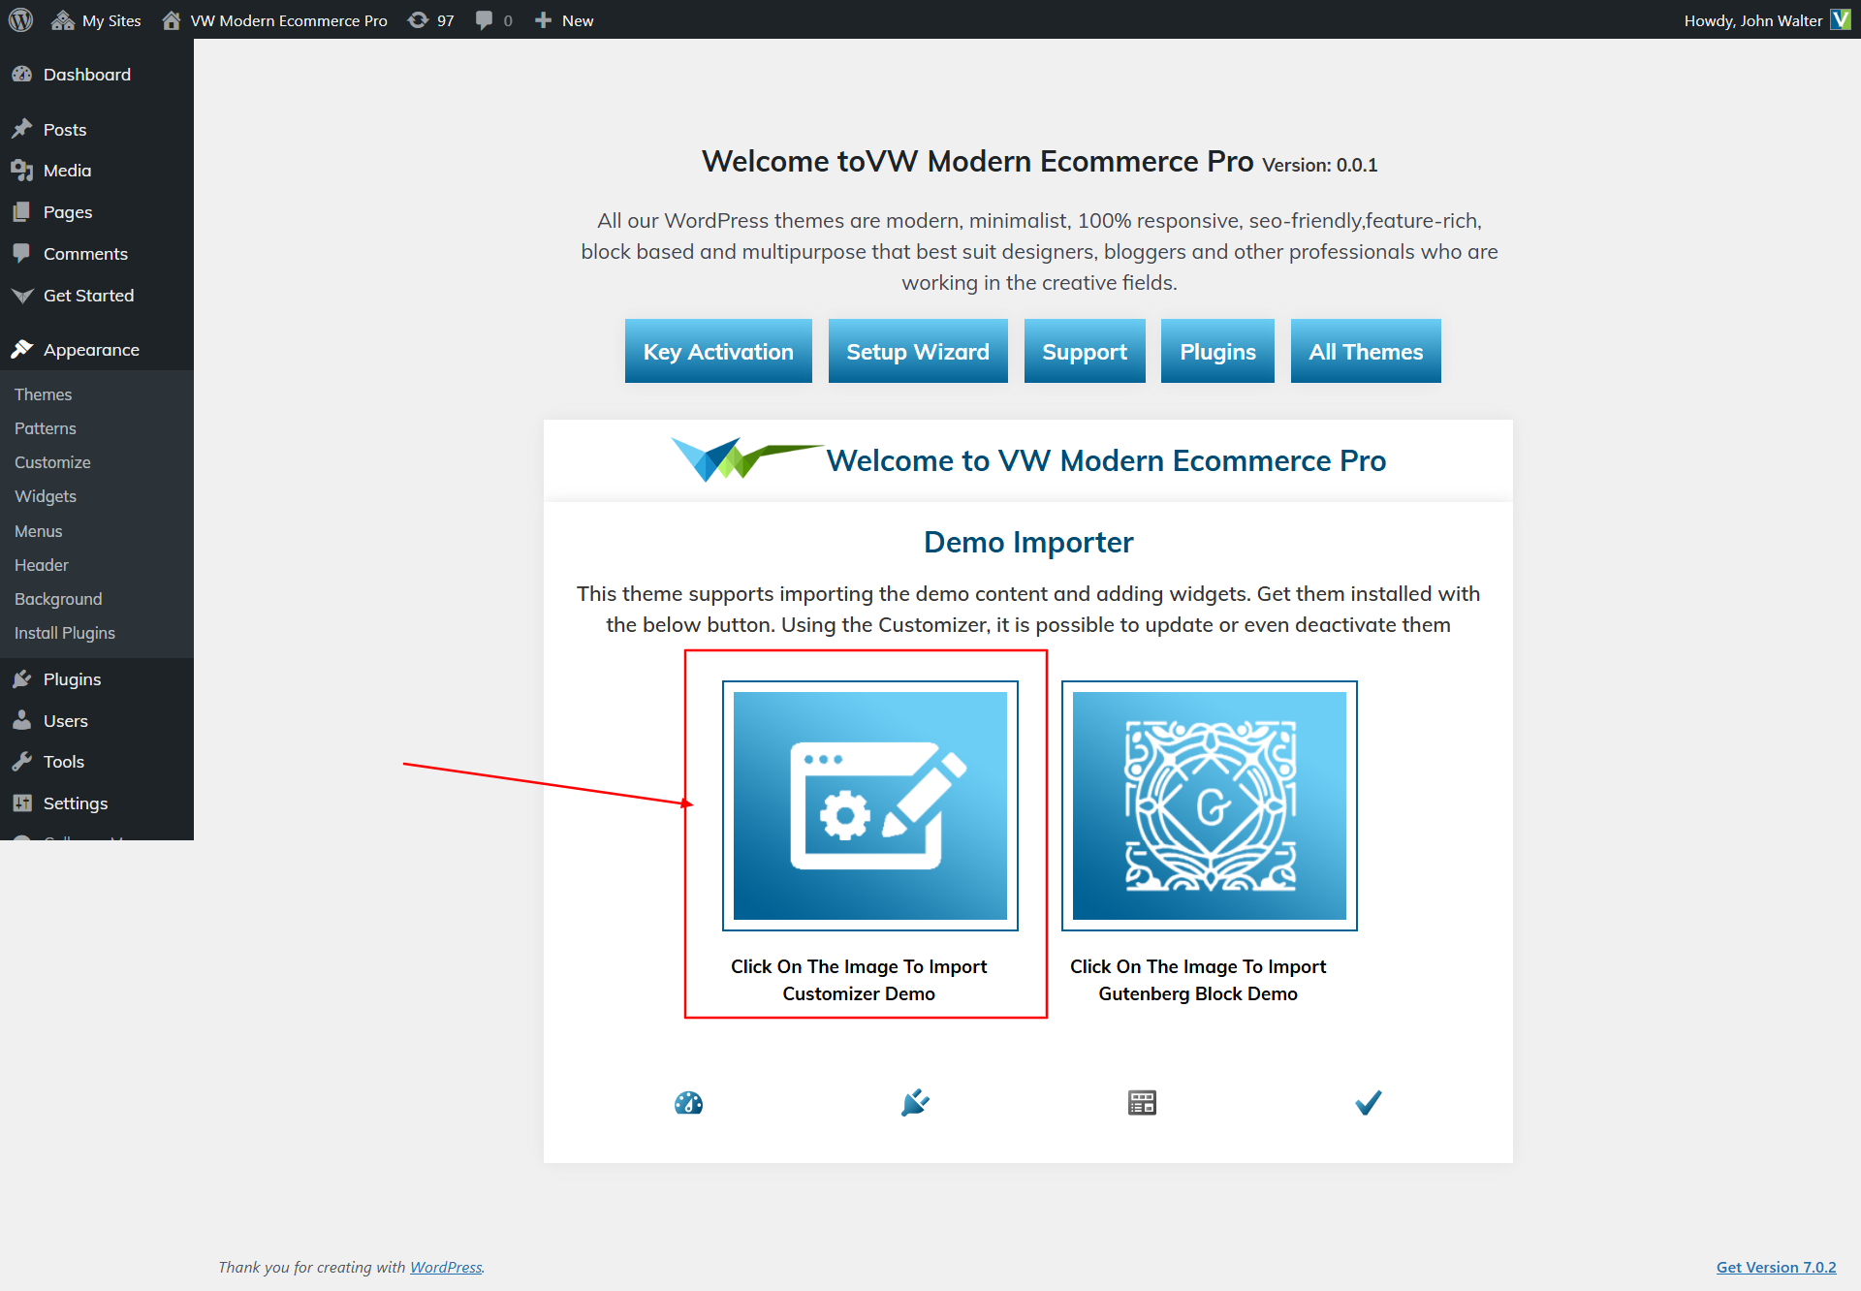The image size is (1861, 1291).
Task: Open Comments label in sidebar
Action: [85, 254]
